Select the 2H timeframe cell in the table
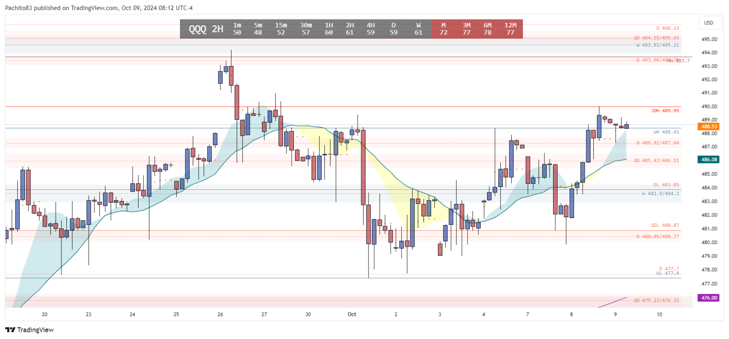The height and width of the screenshot is (339, 729). (350, 29)
